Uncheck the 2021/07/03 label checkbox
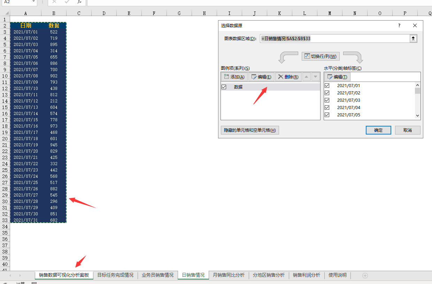This screenshot has height=284, width=432. pos(327,100)
